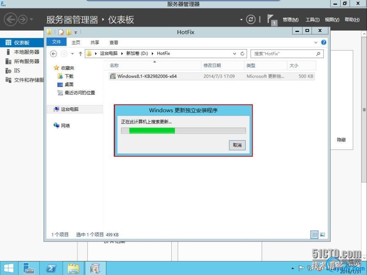Refresh the HotFix folder address bar

[242, 54]
